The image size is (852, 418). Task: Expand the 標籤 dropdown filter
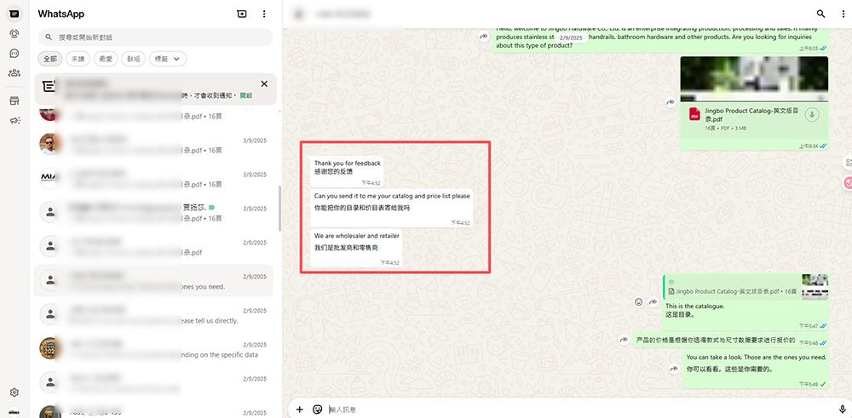[168, 59]
